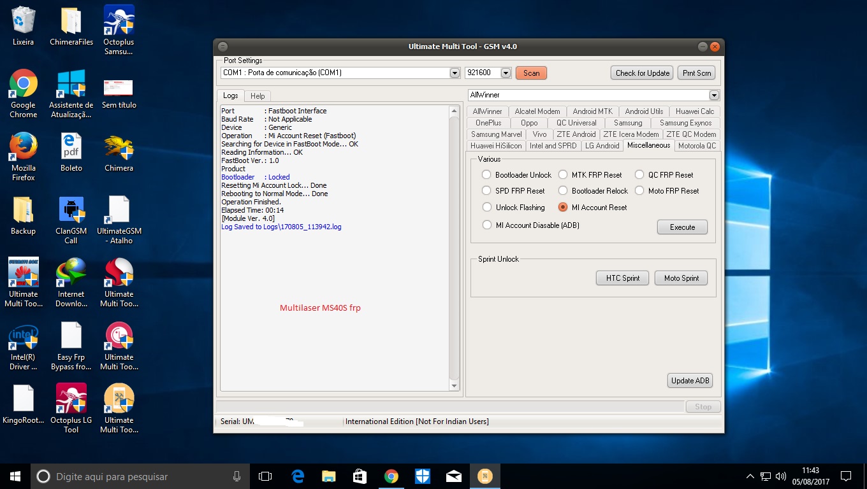867x489 pixels.
Task: Click the Moto Sprint button
Action: pyautogui.click(x=681, y=278)
